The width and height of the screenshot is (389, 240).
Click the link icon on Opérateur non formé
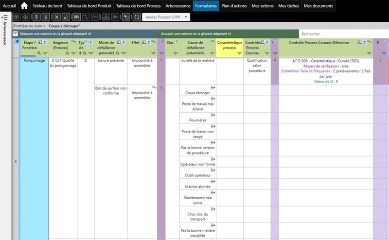tap(212, 159)
